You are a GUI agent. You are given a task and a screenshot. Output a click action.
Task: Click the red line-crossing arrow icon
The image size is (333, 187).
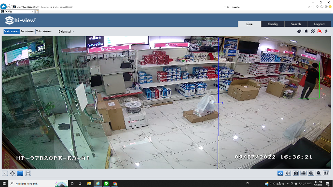coord(319,31)
